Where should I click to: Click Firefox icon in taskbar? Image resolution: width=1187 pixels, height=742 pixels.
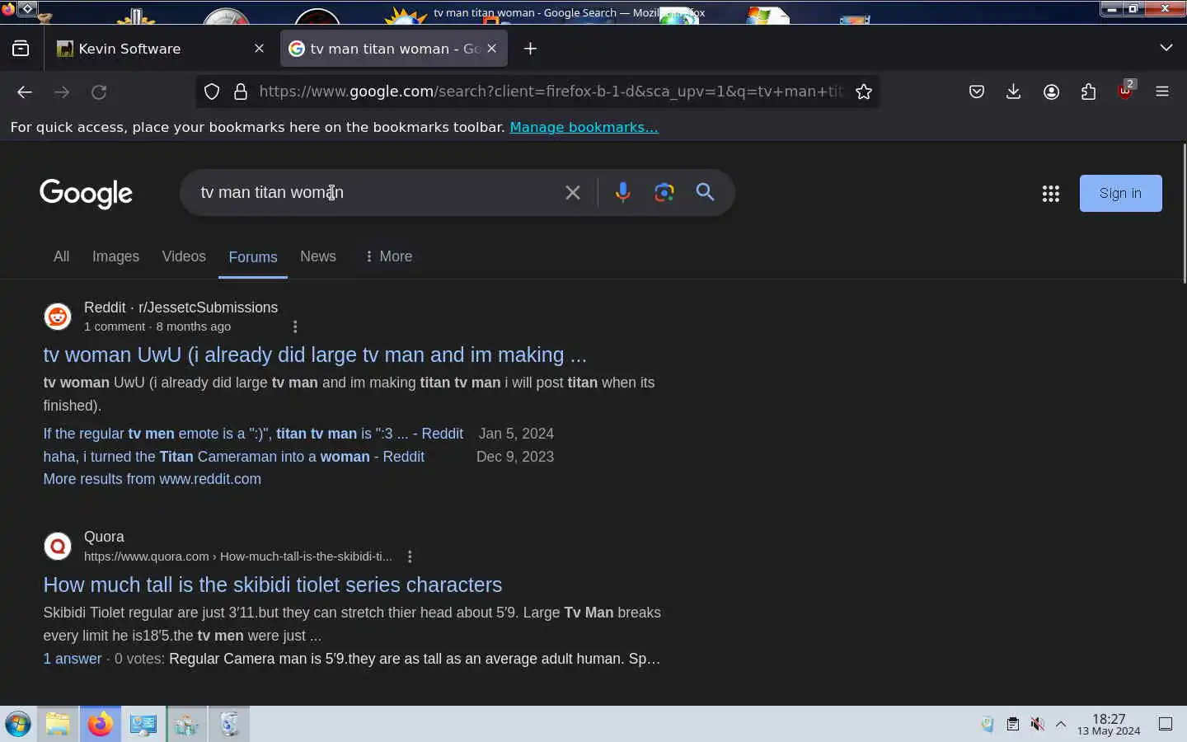(x=101, y=725)
